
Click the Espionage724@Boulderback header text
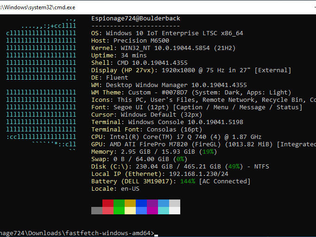click(x=136, y=19)
